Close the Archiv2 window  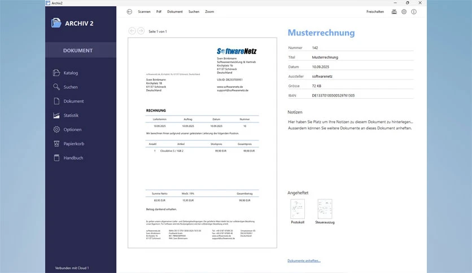pyautogui.click(x=420, y=3)
